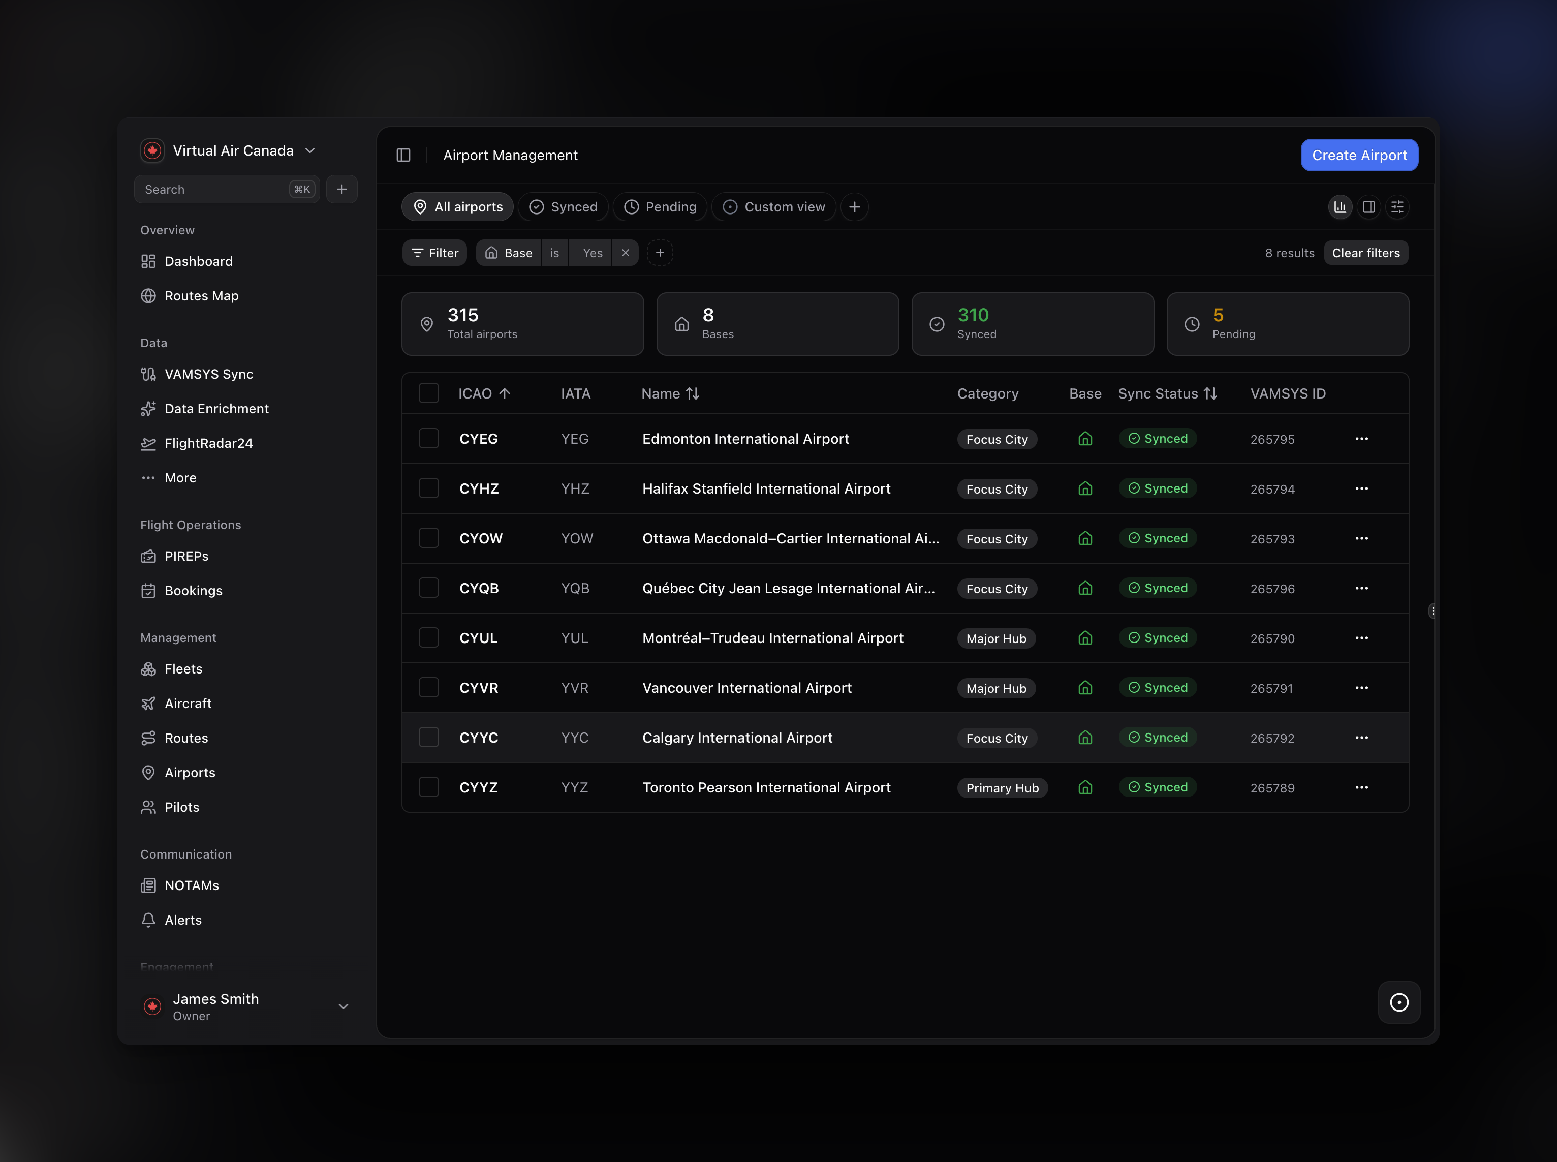
Task: Switch to Pending tab
Action: pos(661,207)
